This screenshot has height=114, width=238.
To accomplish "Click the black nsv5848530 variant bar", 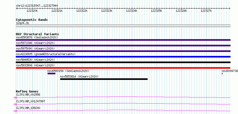I will pyautogui.click(x=123, y=62).
